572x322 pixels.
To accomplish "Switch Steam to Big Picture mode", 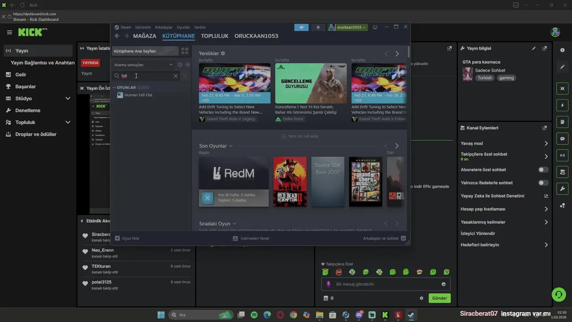I will pos(375,27).
